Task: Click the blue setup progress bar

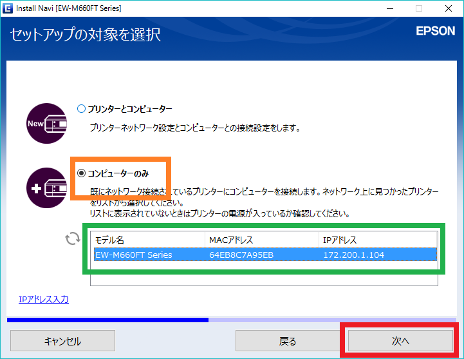Action: click(x=107, y=319)
